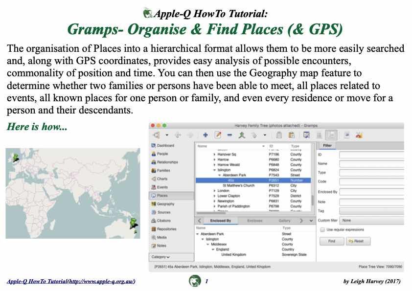Image resolution: width=412 pixels, height=291 pixels.
Task: Select the Filter tab in right panel
Action: [327, 146]
